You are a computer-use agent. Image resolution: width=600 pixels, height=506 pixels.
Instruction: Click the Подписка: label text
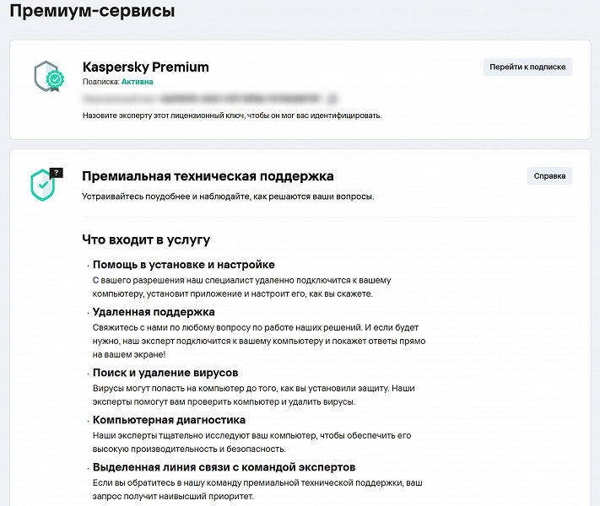coord(101,82)
